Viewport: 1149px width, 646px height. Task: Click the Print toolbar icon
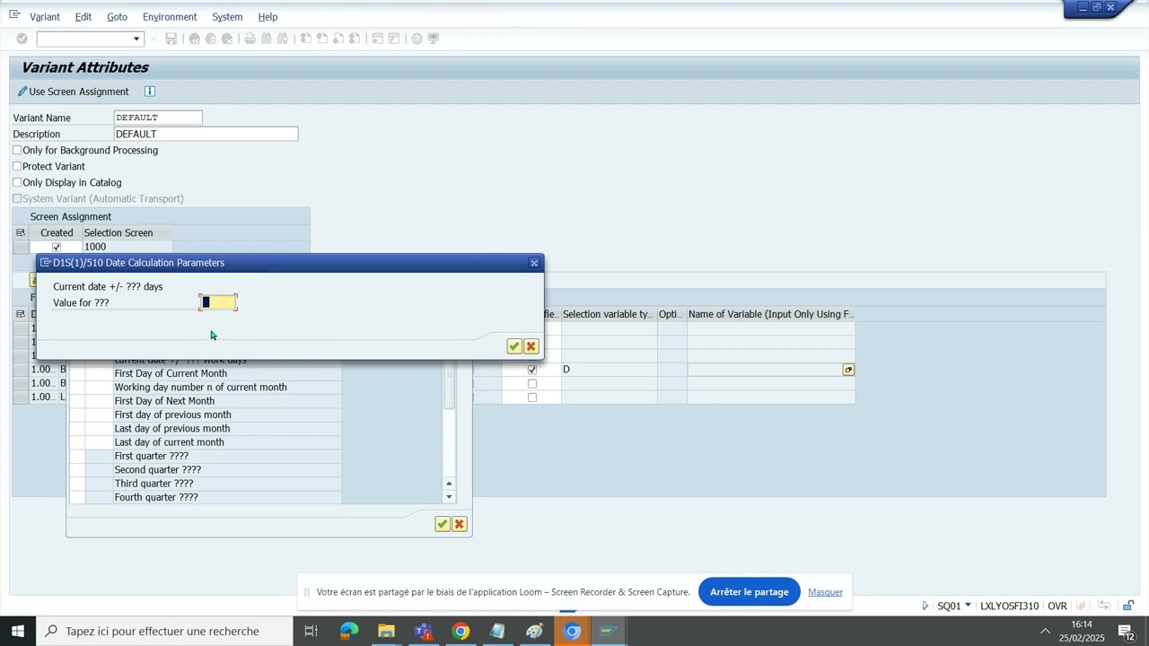(250, 39)
